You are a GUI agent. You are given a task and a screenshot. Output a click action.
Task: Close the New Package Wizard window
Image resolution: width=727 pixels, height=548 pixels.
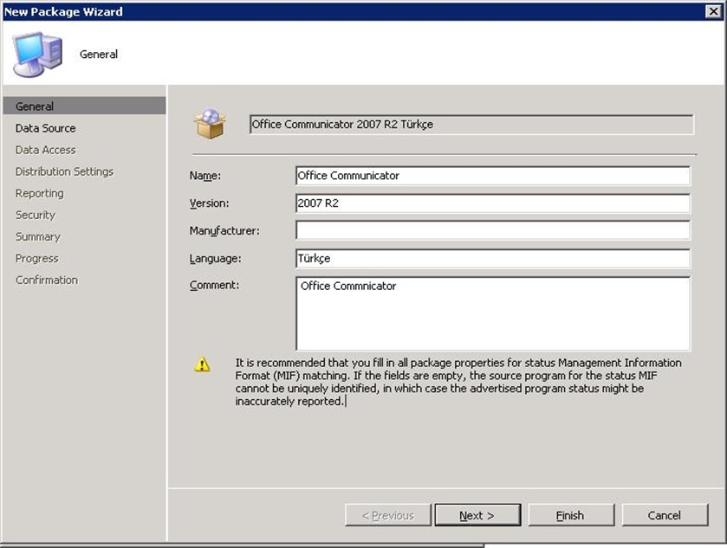click(x=715, y=11)
